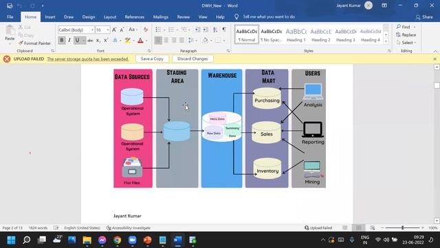Viewport: 440px width, 248px height.
Task: Open server storage quota exceeded link
Action: coord(88,59)
